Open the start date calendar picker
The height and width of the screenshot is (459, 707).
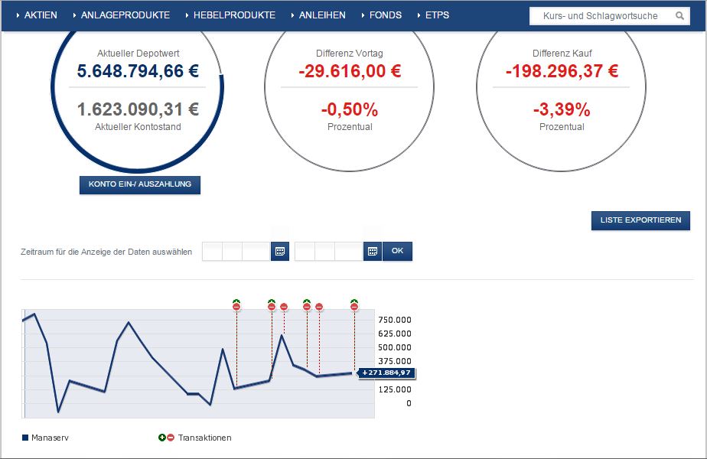[279, 251]
